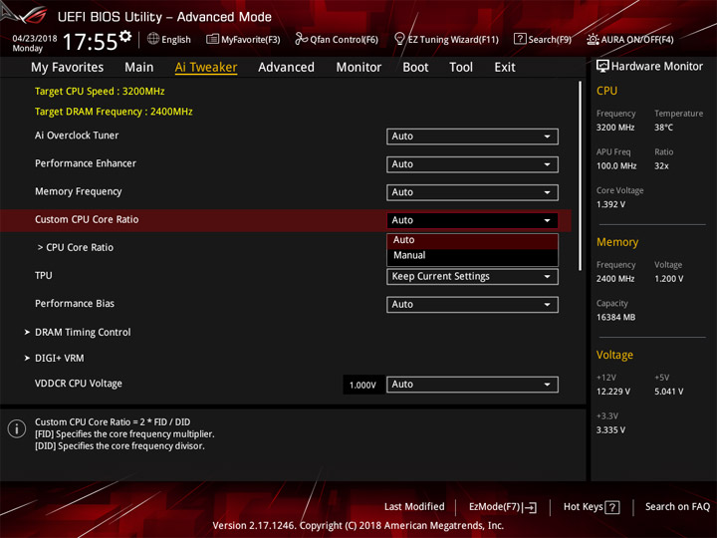
Task: Open the Search(F9) question mark icon
Action: pyautogui.click(x=520, y=39)
